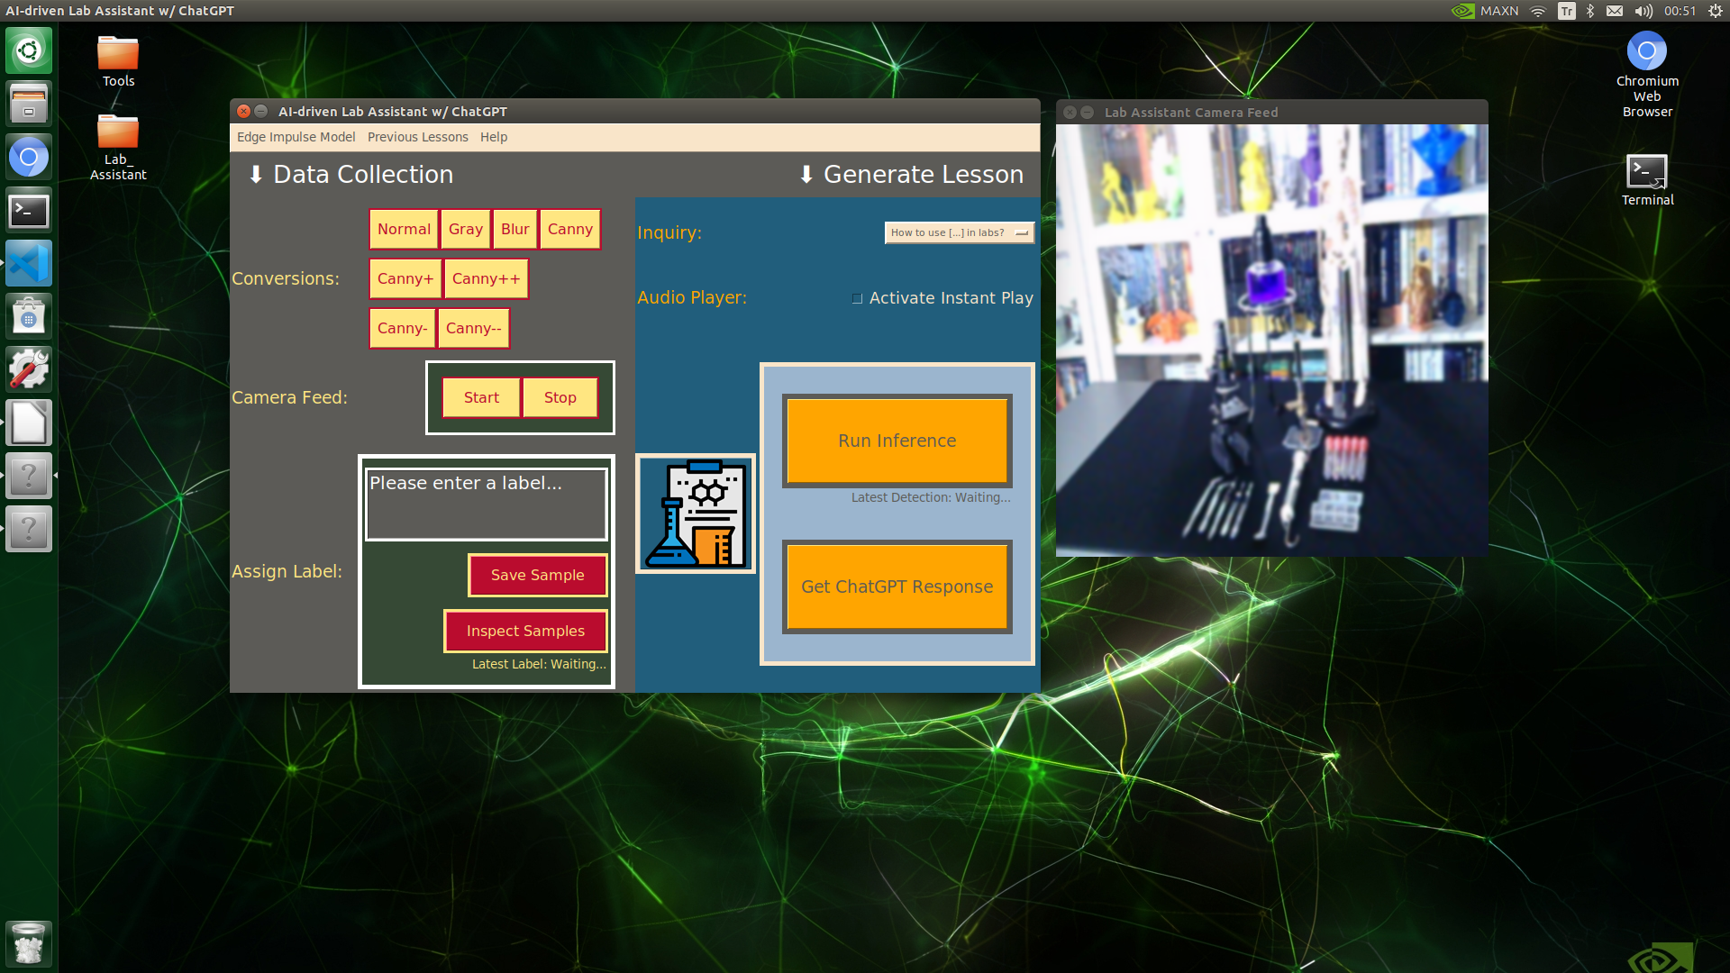1730x973 pixels.
Task: Click Inspect Samples button
Action: (526, 631)
